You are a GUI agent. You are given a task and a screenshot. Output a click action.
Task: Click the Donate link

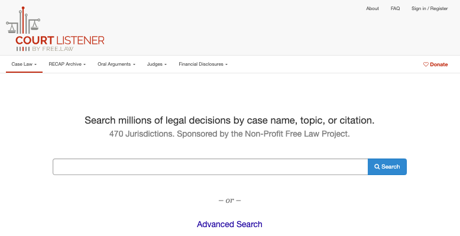pyautogui.click(x=435, y=64)
